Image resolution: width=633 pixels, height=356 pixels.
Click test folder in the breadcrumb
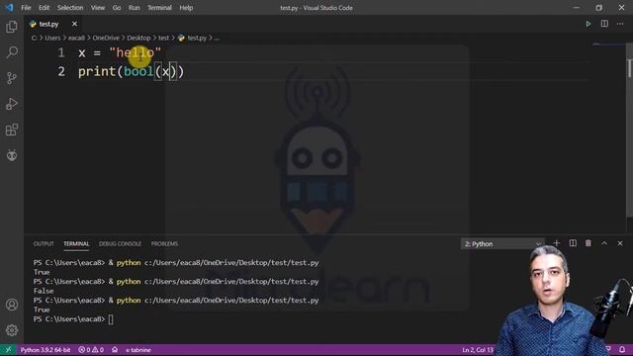163,38
